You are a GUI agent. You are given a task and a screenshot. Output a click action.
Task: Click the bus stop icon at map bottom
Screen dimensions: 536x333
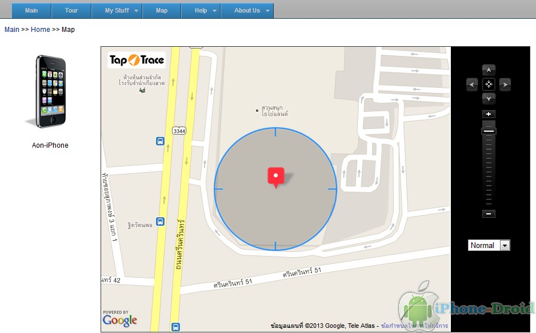coord(175,327)
